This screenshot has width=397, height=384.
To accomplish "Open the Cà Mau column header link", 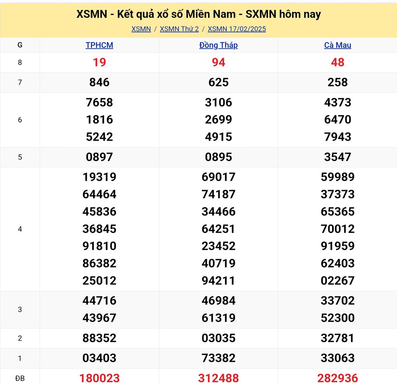I will coord(338,45).
